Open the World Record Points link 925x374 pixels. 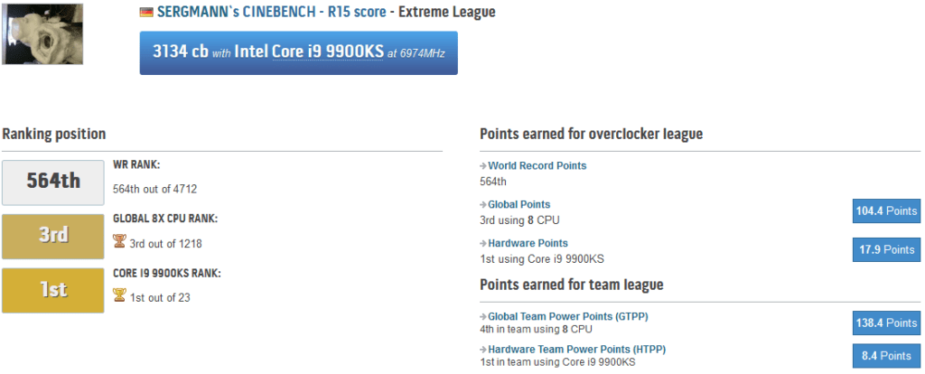click(537, 166)
